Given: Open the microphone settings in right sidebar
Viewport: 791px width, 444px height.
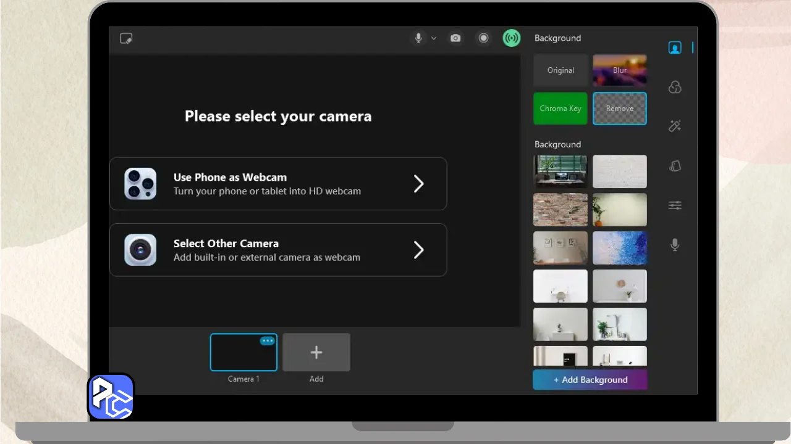Looking at the screenshot, I should coord(675,245).
